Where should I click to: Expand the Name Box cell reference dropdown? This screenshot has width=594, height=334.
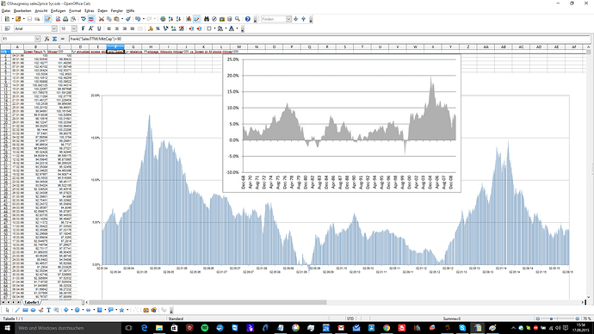click(38, 39)
